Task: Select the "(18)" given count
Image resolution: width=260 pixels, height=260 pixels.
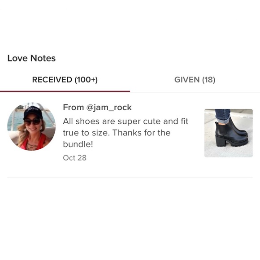Action: click(x=208, y=80)
